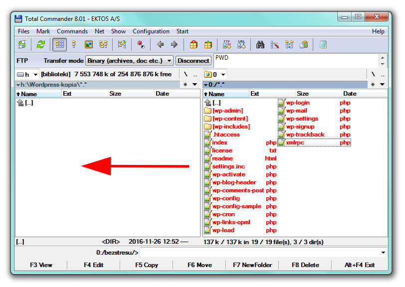This screenshot has height=287, width=405.
Task: Sort right panel by Size column header
Action: click(x=318, y=94)
